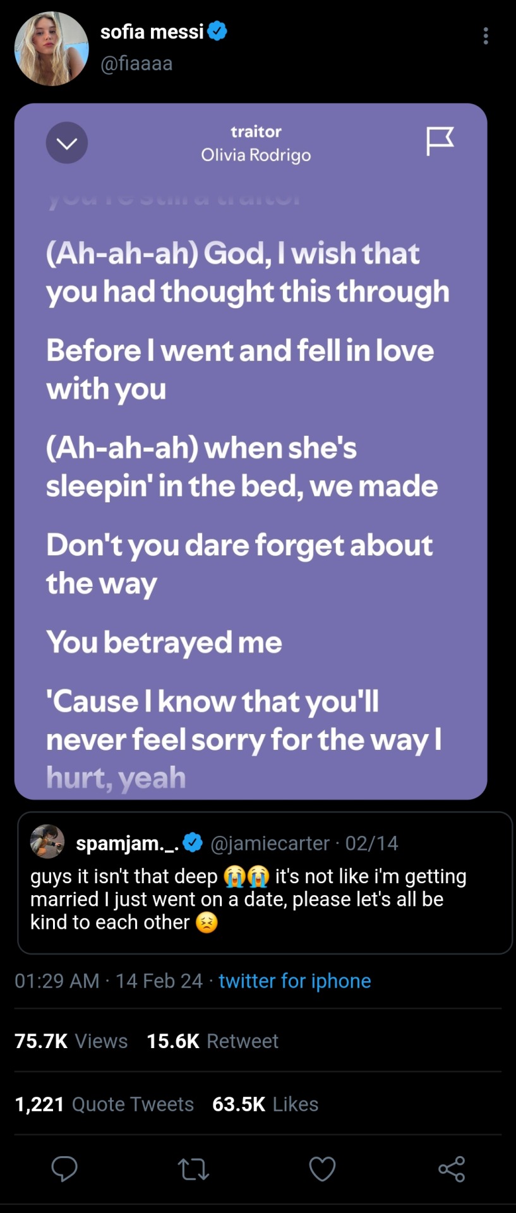
Task: Tap the share icon
Action: 452,1169
